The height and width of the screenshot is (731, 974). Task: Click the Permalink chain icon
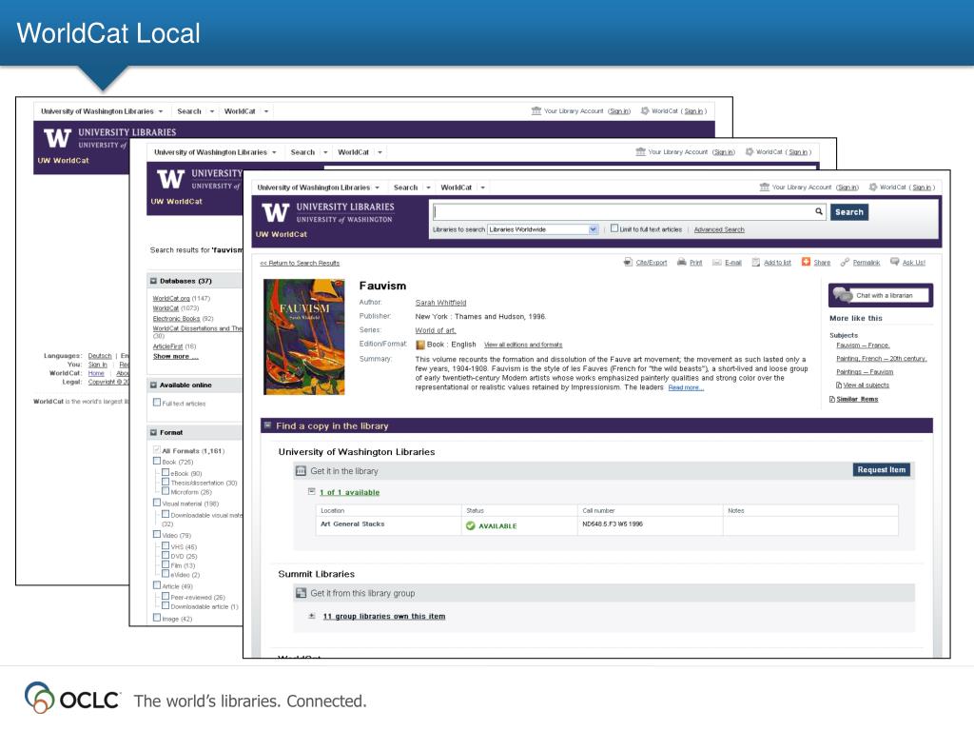pyautogui.click(x=845, y=263)
